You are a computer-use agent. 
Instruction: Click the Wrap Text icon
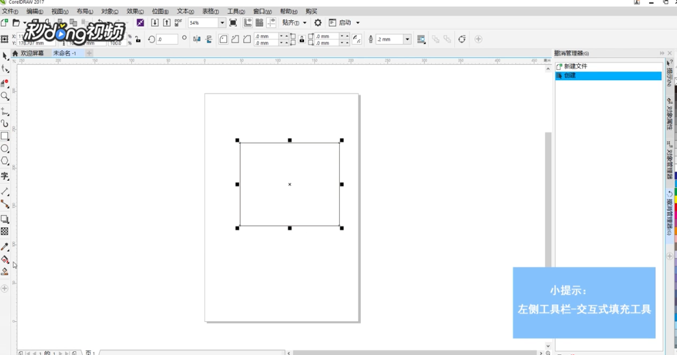(421, 39)
